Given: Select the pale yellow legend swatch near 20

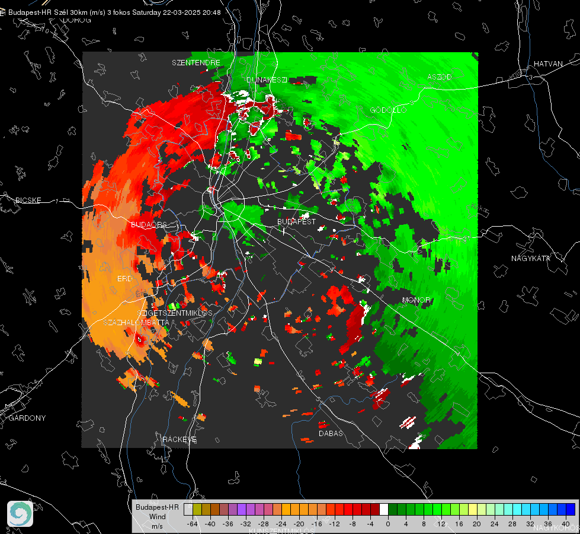Looking at the screenshot, I should click(x=473, y=510).
